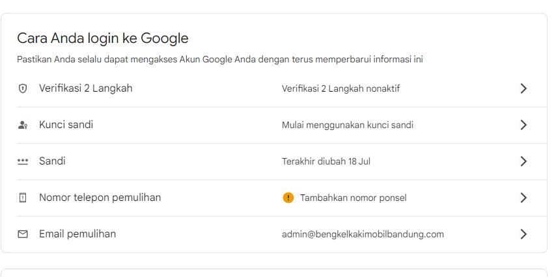This screenshot has height=277, width=554.
Task: Select the Sandi label text
Action: (52, 161)
